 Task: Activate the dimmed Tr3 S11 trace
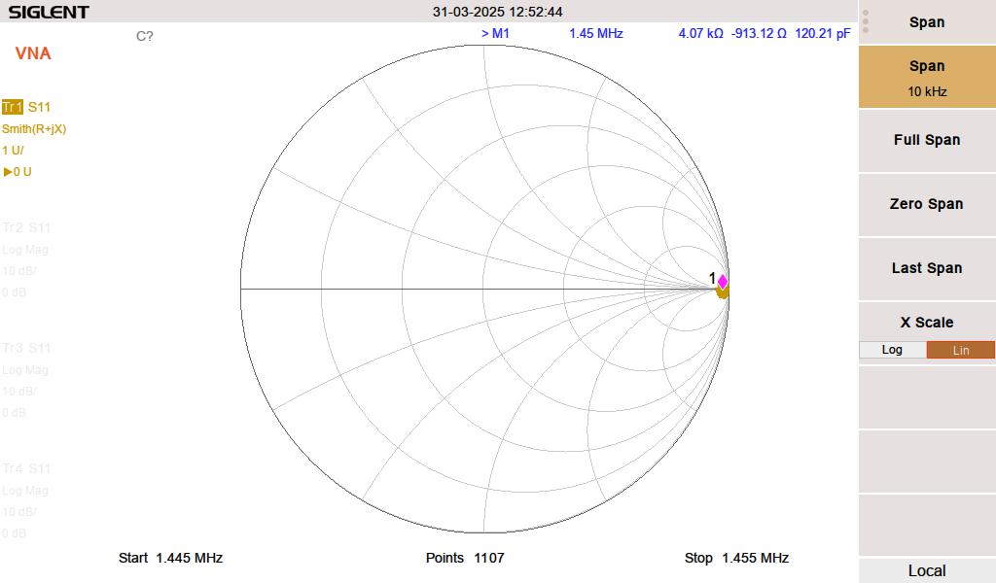26,348
